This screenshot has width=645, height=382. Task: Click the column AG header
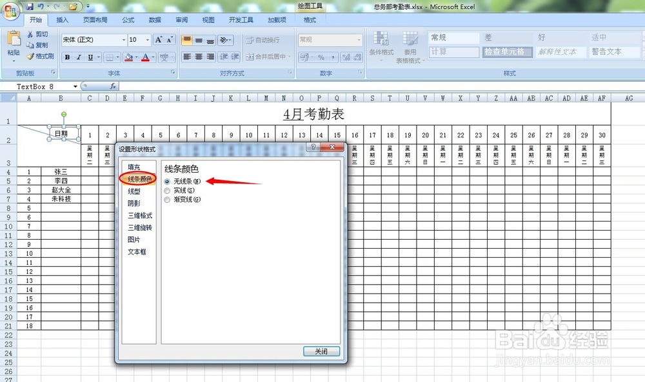(x=628, y=98)
